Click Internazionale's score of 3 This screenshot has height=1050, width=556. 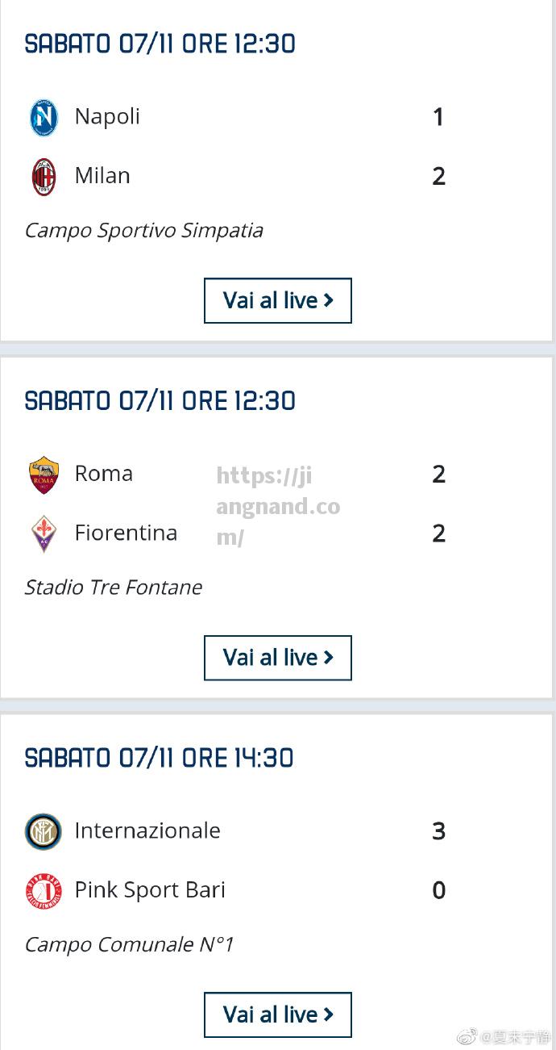(x=438, y=831)
